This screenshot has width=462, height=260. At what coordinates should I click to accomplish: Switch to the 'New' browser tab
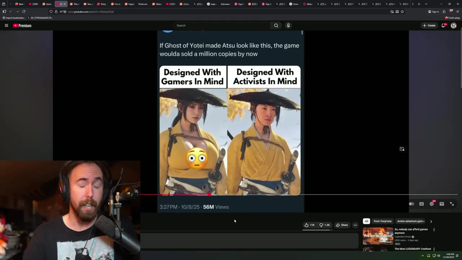[x=19, y=4]
